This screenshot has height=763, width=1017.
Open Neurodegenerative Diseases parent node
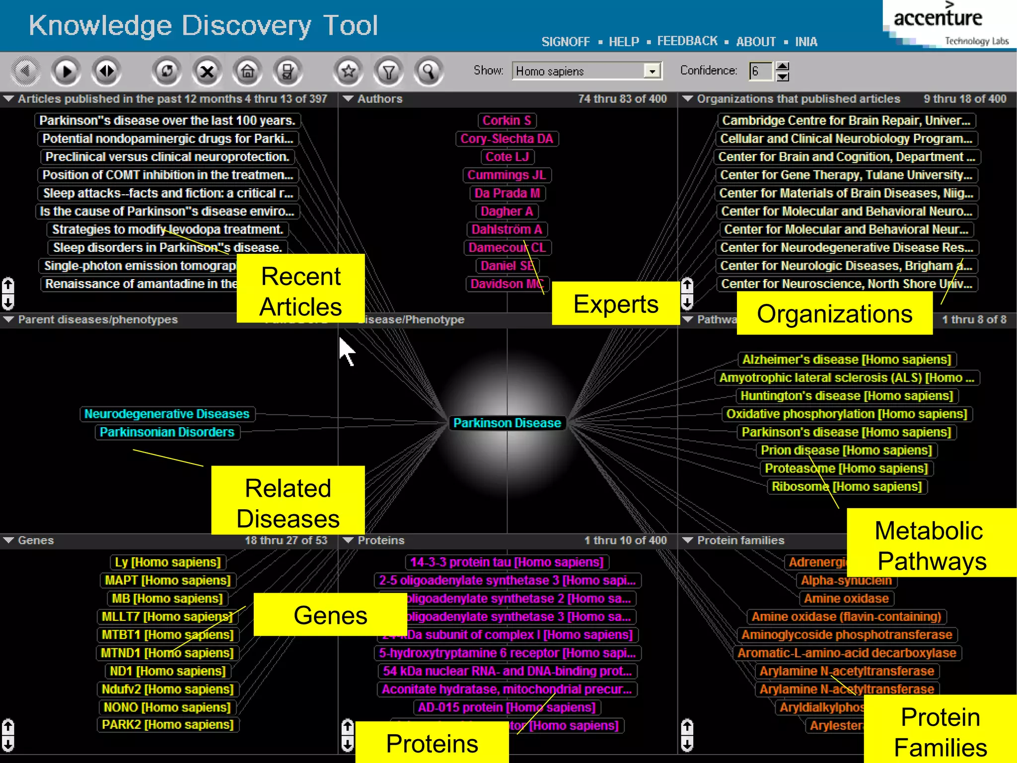[167, 414]
